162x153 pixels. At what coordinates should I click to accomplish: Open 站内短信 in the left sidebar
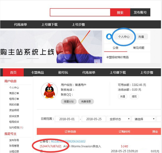[16, 128]
